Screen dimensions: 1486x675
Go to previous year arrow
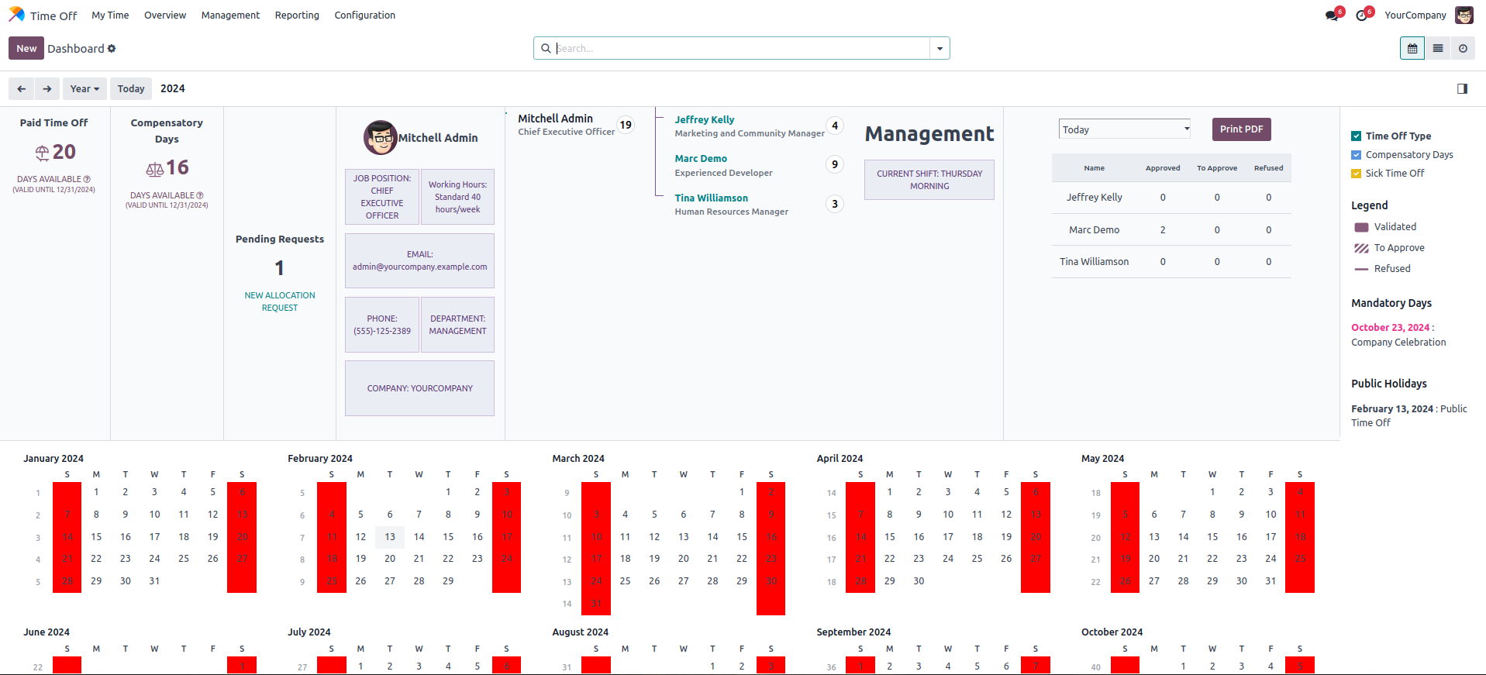point(21,88)
